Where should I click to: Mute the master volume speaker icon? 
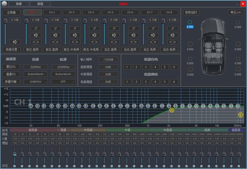click(15, 42)
